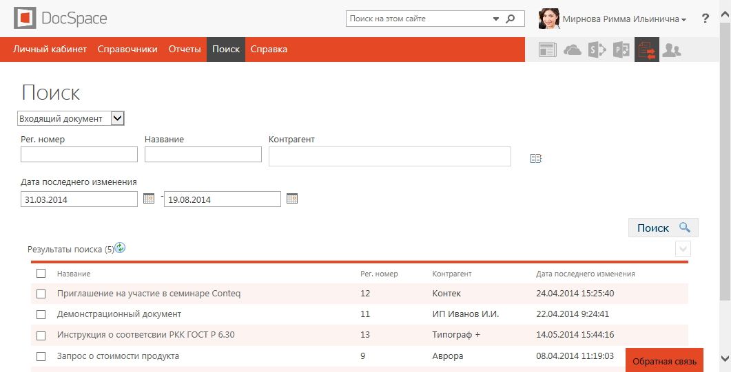This screenshot has height=372, width=731.
Task: Click the Контек contractor cell
Action: coord(446,294)
